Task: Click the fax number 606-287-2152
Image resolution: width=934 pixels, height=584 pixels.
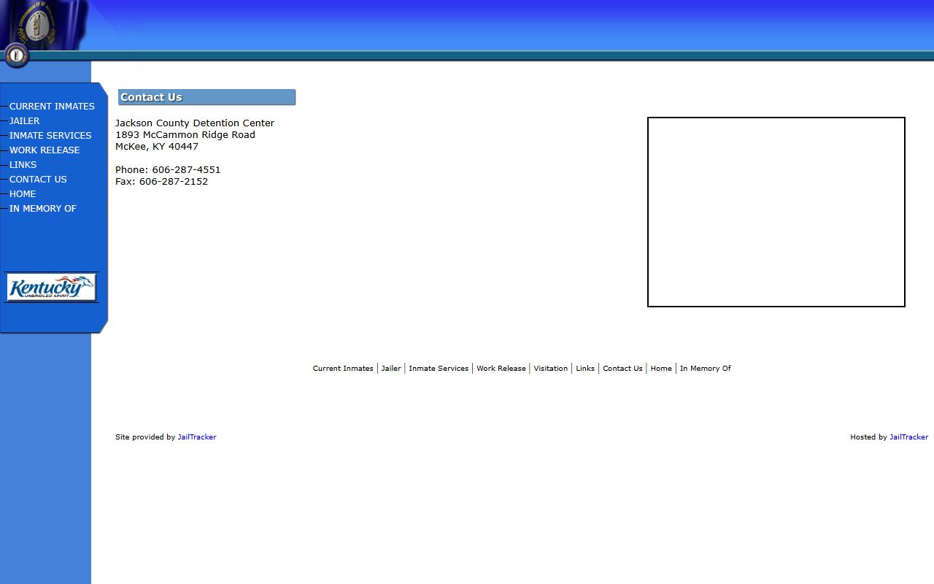Action: click(174, 182)
